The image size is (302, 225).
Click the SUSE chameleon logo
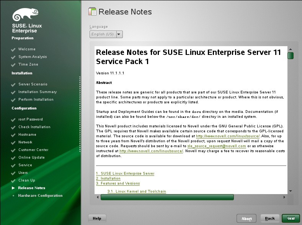coord(25,14)
